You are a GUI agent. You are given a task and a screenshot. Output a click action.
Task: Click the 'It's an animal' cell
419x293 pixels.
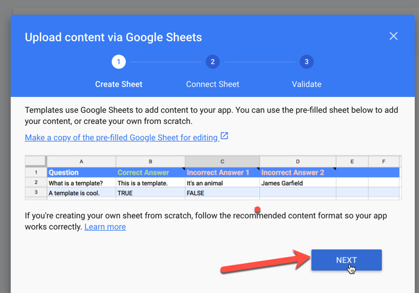222,183
